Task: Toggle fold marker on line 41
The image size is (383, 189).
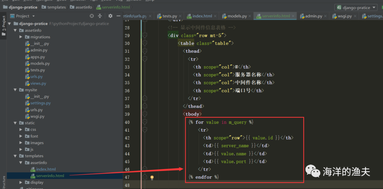Action: 145,130
